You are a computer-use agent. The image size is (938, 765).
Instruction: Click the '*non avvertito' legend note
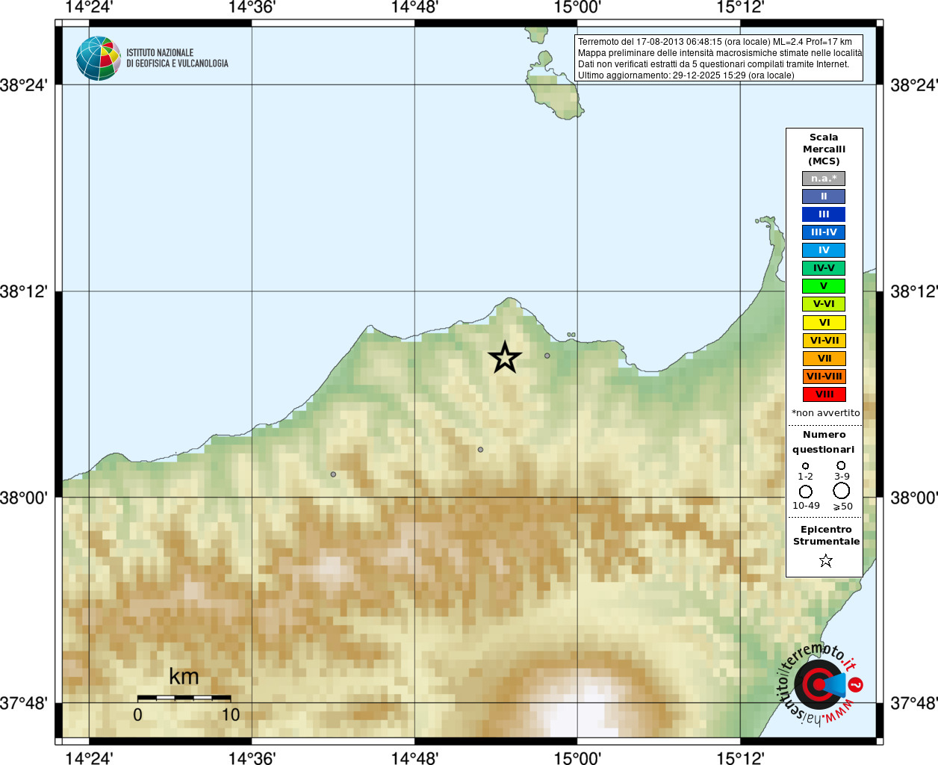coord(825,412)
